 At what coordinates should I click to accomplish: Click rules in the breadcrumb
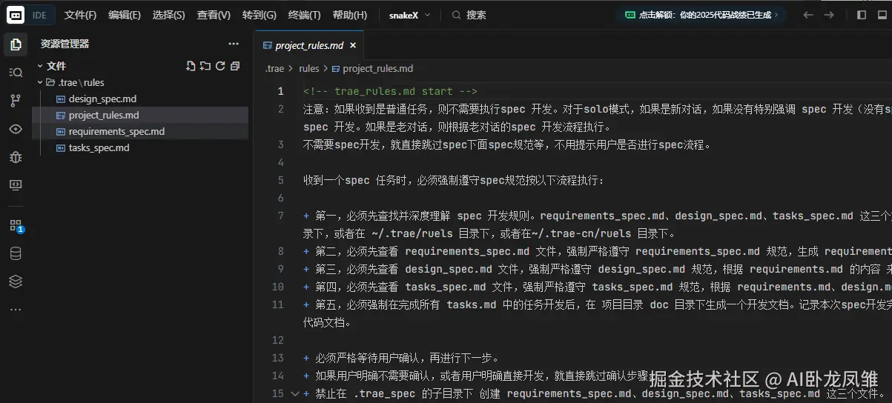(x=309, y=68)
